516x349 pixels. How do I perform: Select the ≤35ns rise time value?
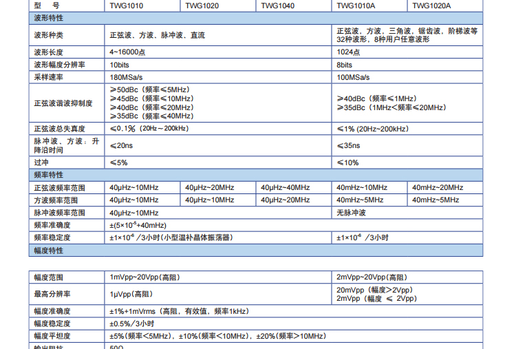(349, 145)
